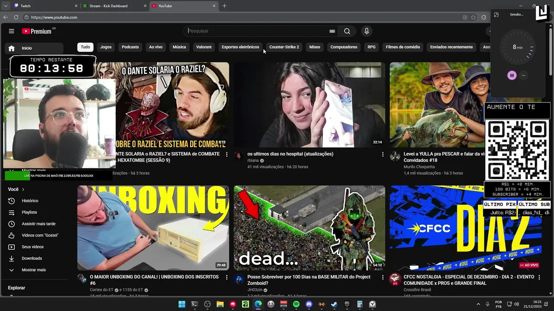Open Discord from the taskbar

click(309, 304)
